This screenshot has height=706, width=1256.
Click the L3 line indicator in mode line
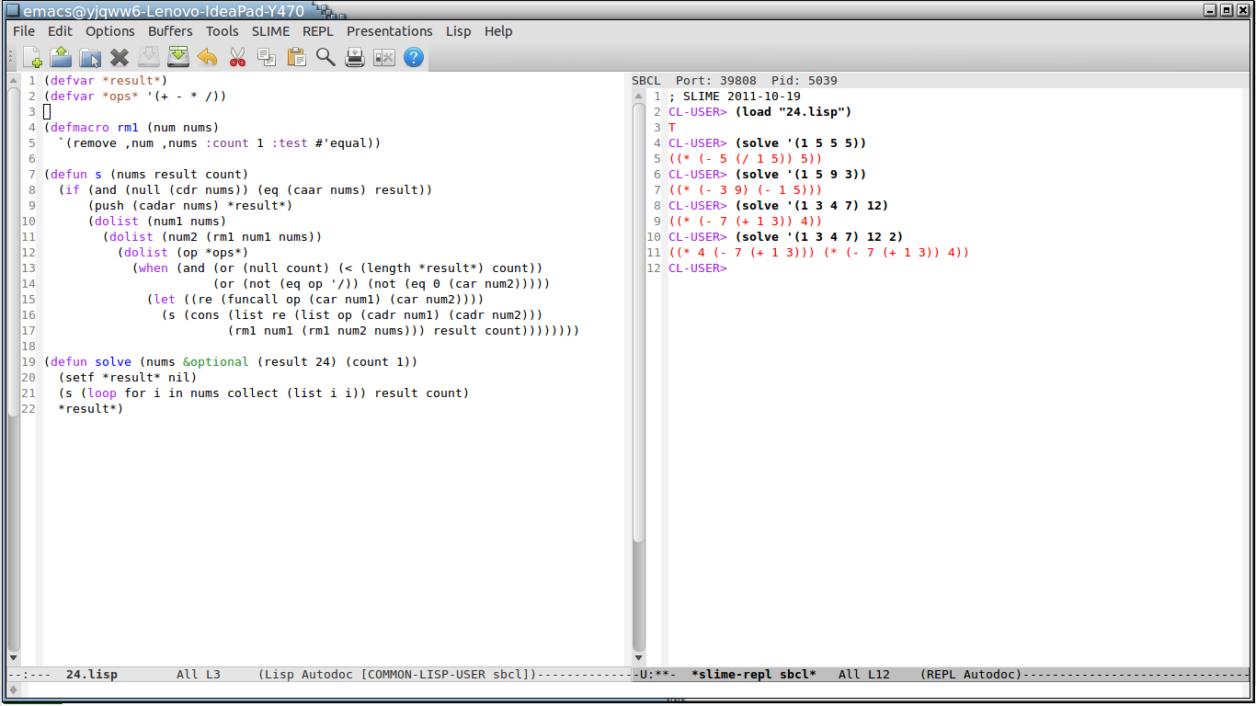213,675
